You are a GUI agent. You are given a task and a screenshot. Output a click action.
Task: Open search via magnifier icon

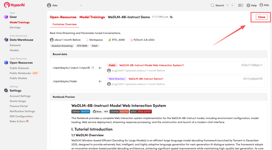point(213,5)
